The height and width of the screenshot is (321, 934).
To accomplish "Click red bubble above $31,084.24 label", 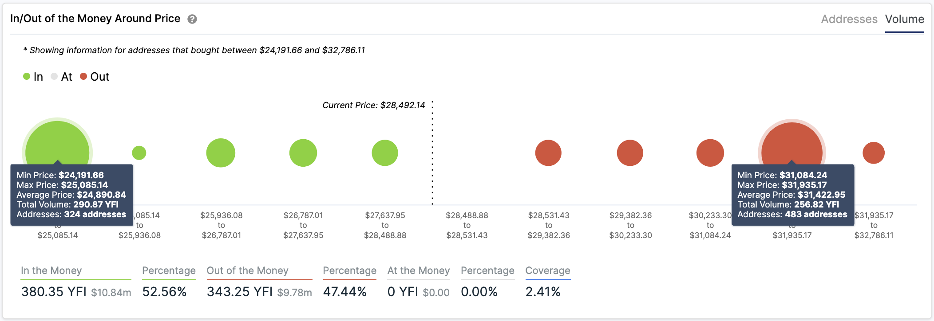I will [x=710, y=153].
